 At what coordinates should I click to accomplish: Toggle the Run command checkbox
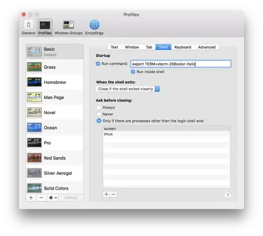point(98,64)
